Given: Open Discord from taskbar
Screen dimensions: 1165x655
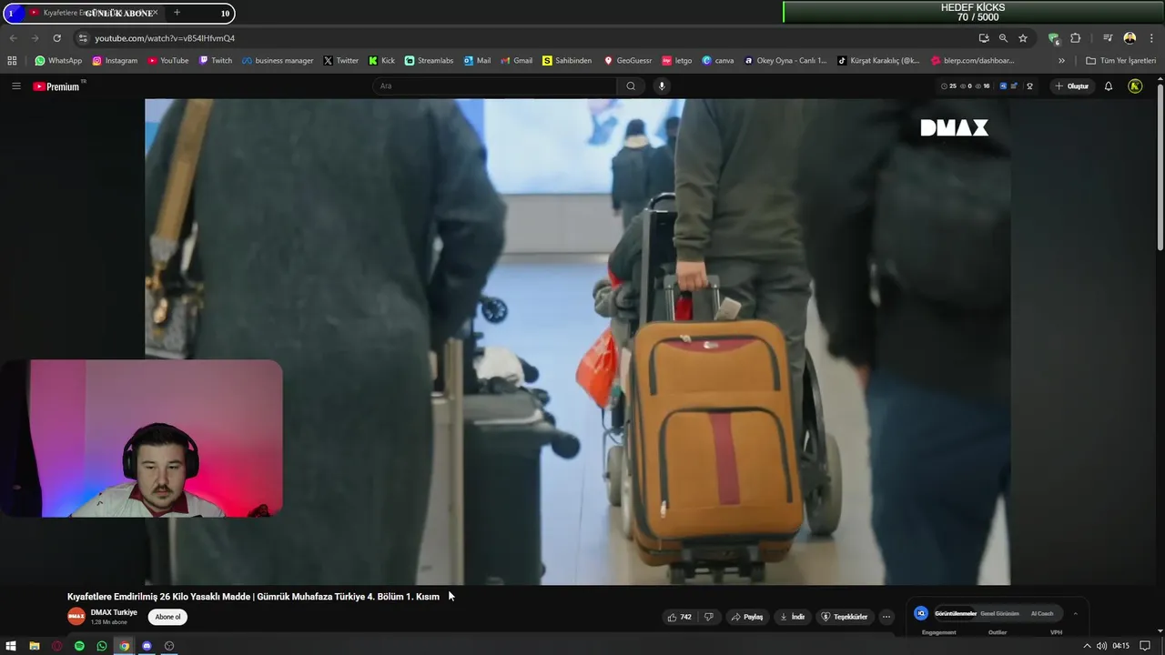Looking at the screenshot, I should click(x=147, y=646).
